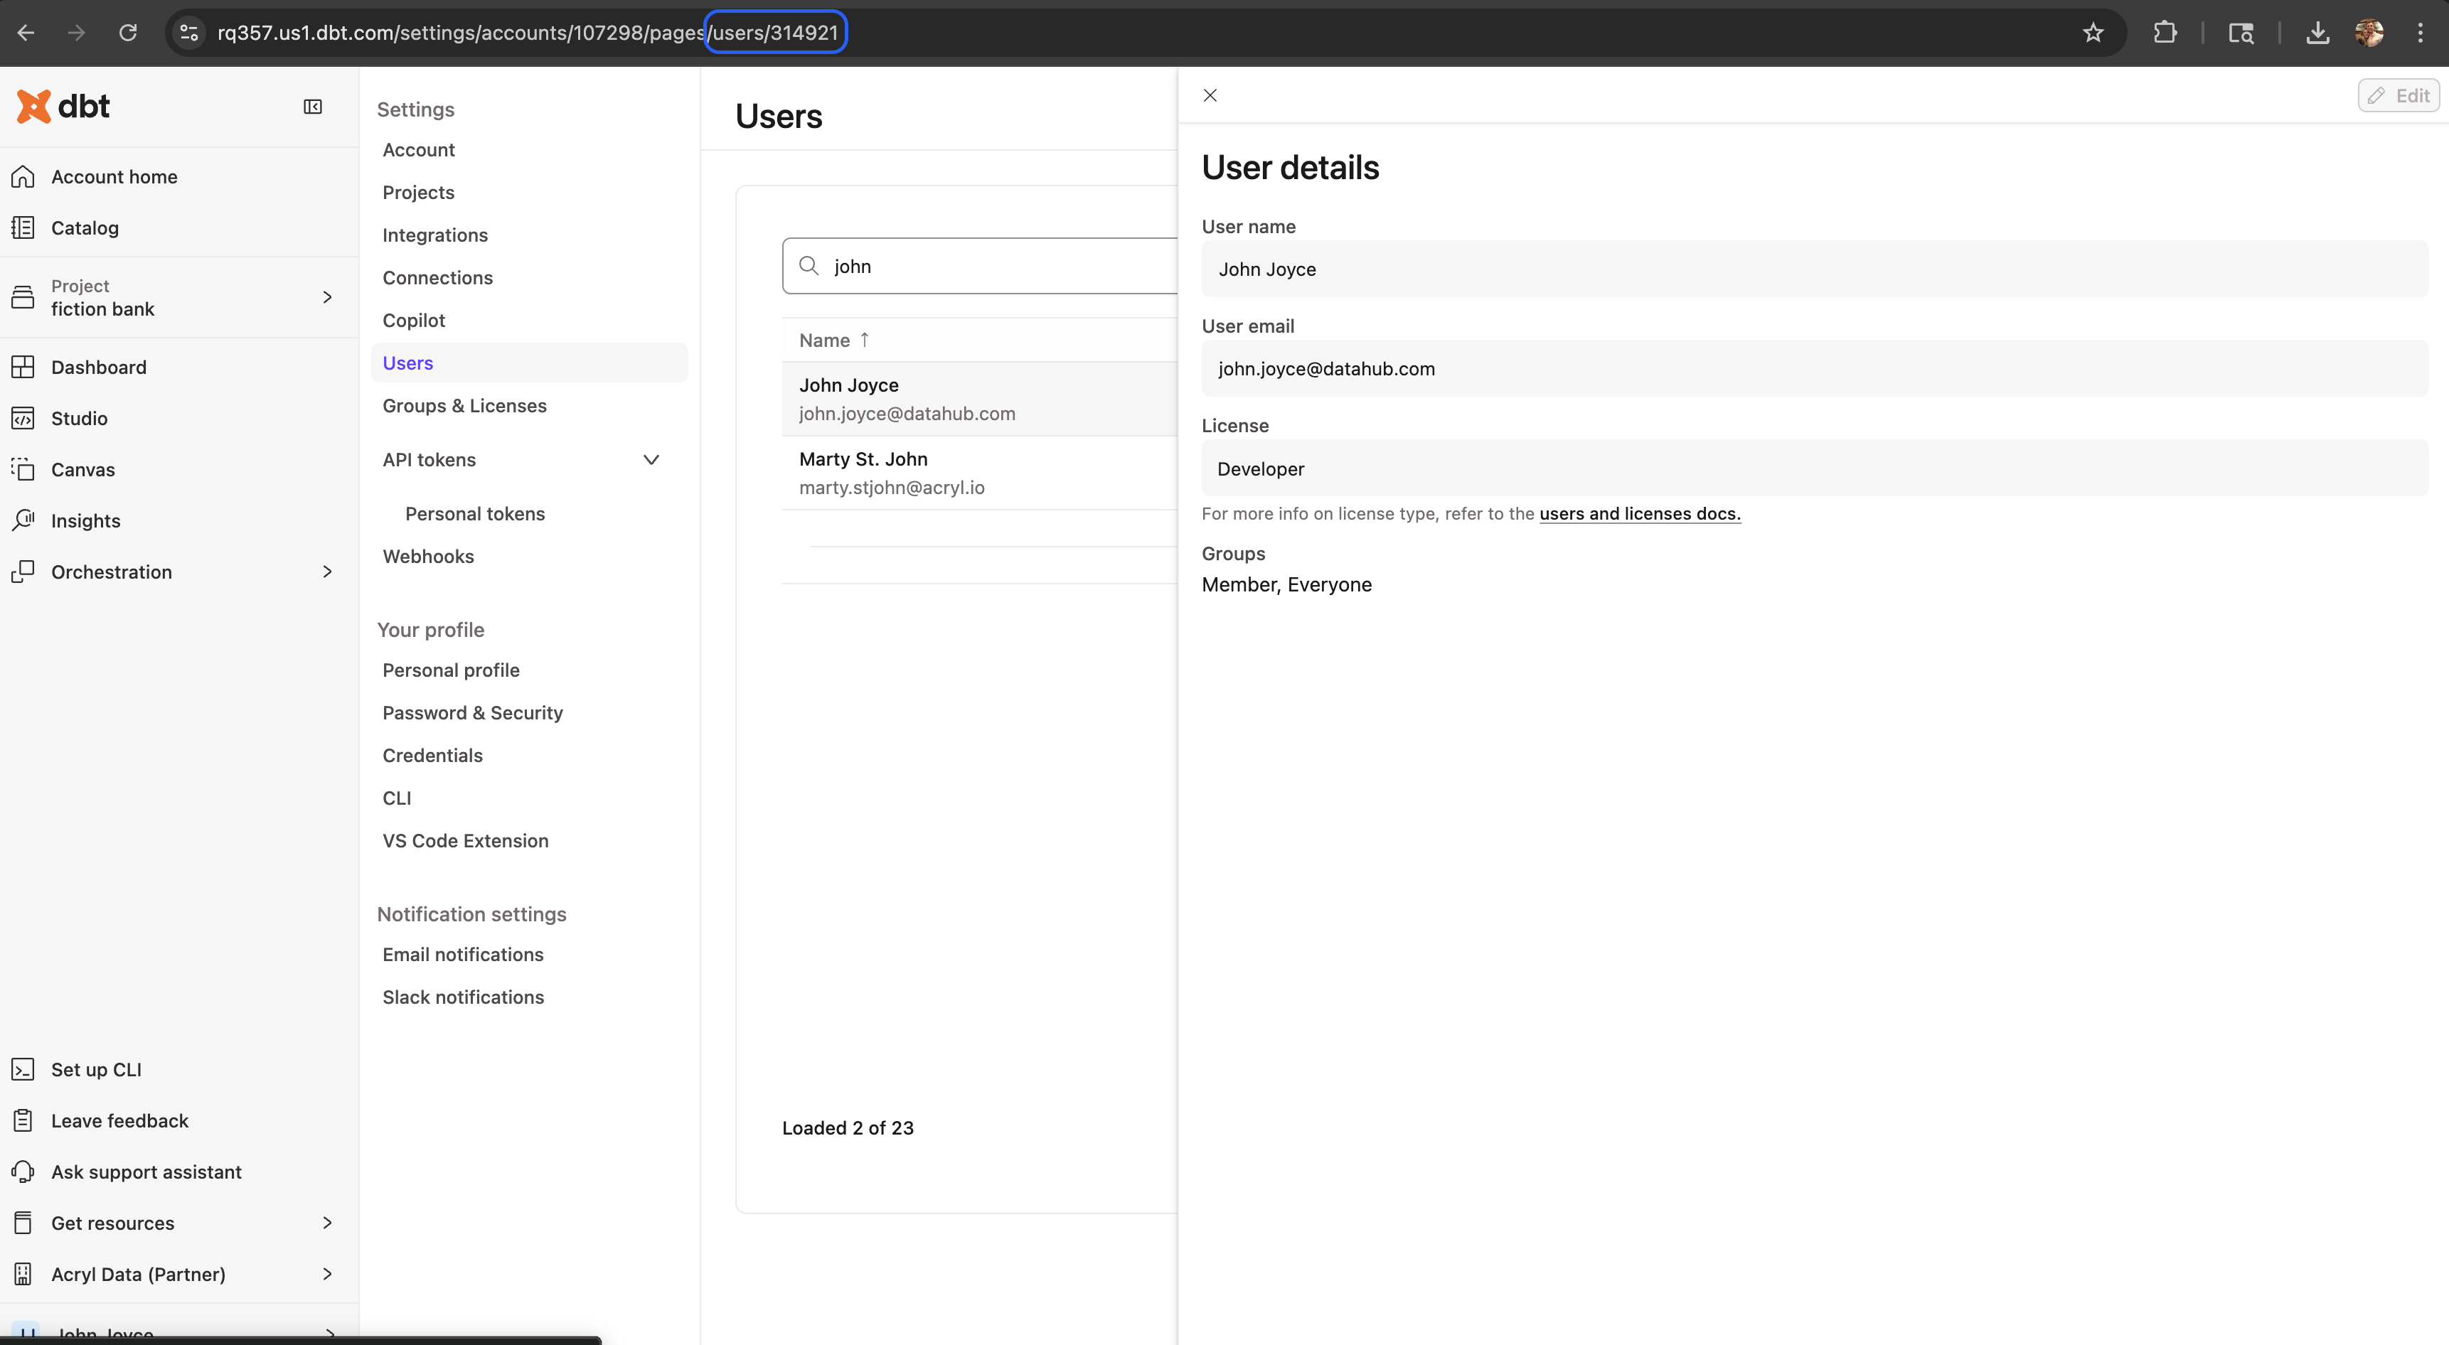Bookmark this page with star icon
This screenshot has width=2449, height=1345.
click(x=2093, y=33)
